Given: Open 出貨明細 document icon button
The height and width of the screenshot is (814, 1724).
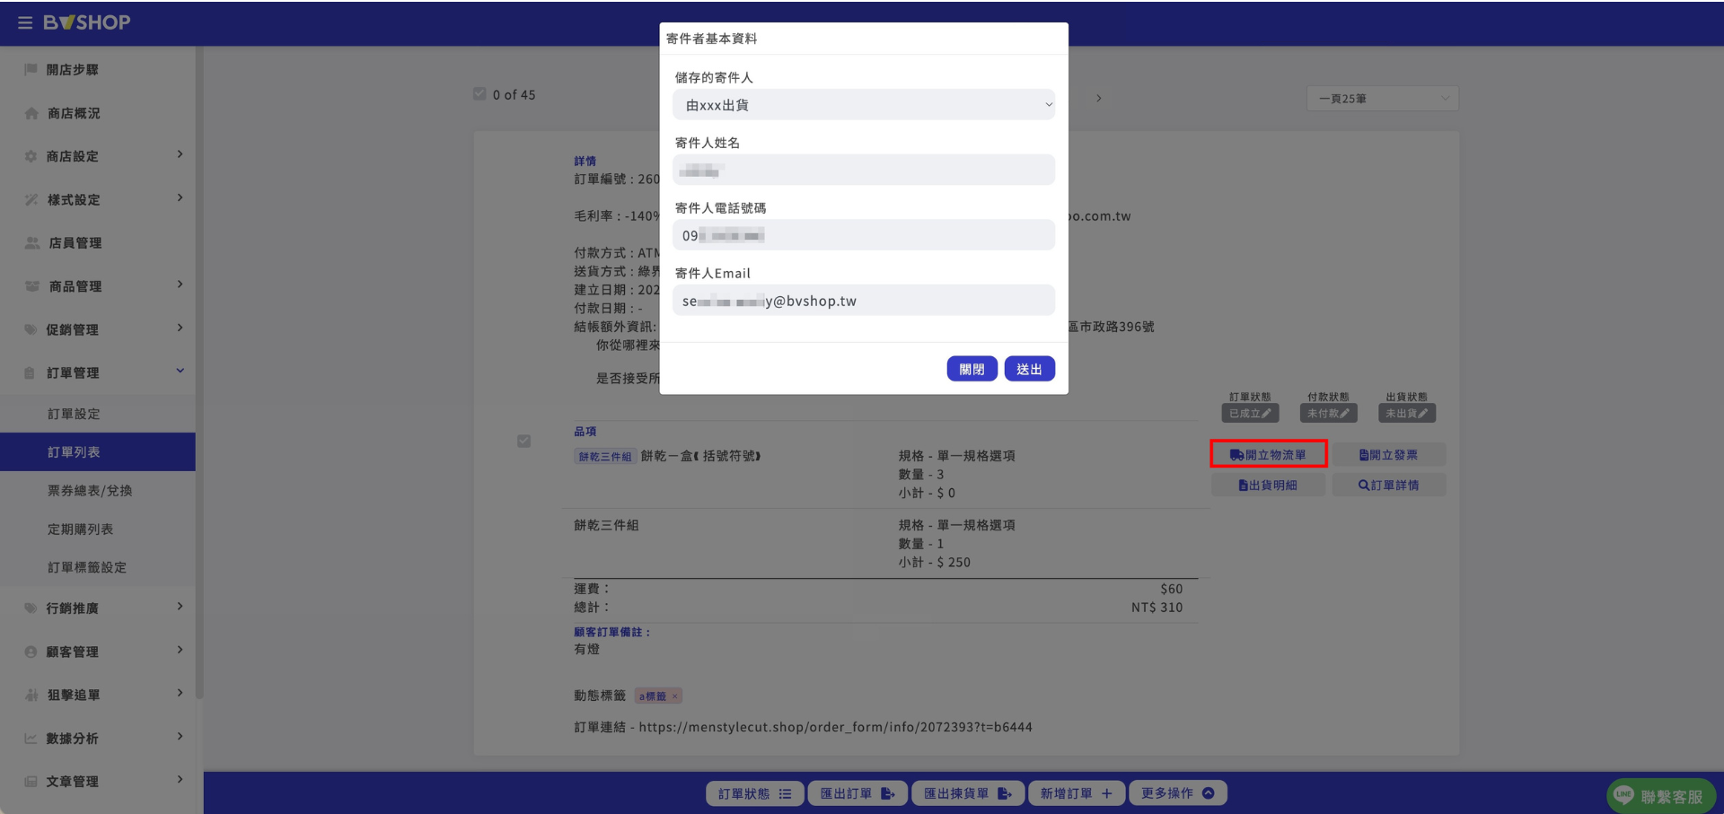Looking at the screenshot, I should coord(1268,486).
